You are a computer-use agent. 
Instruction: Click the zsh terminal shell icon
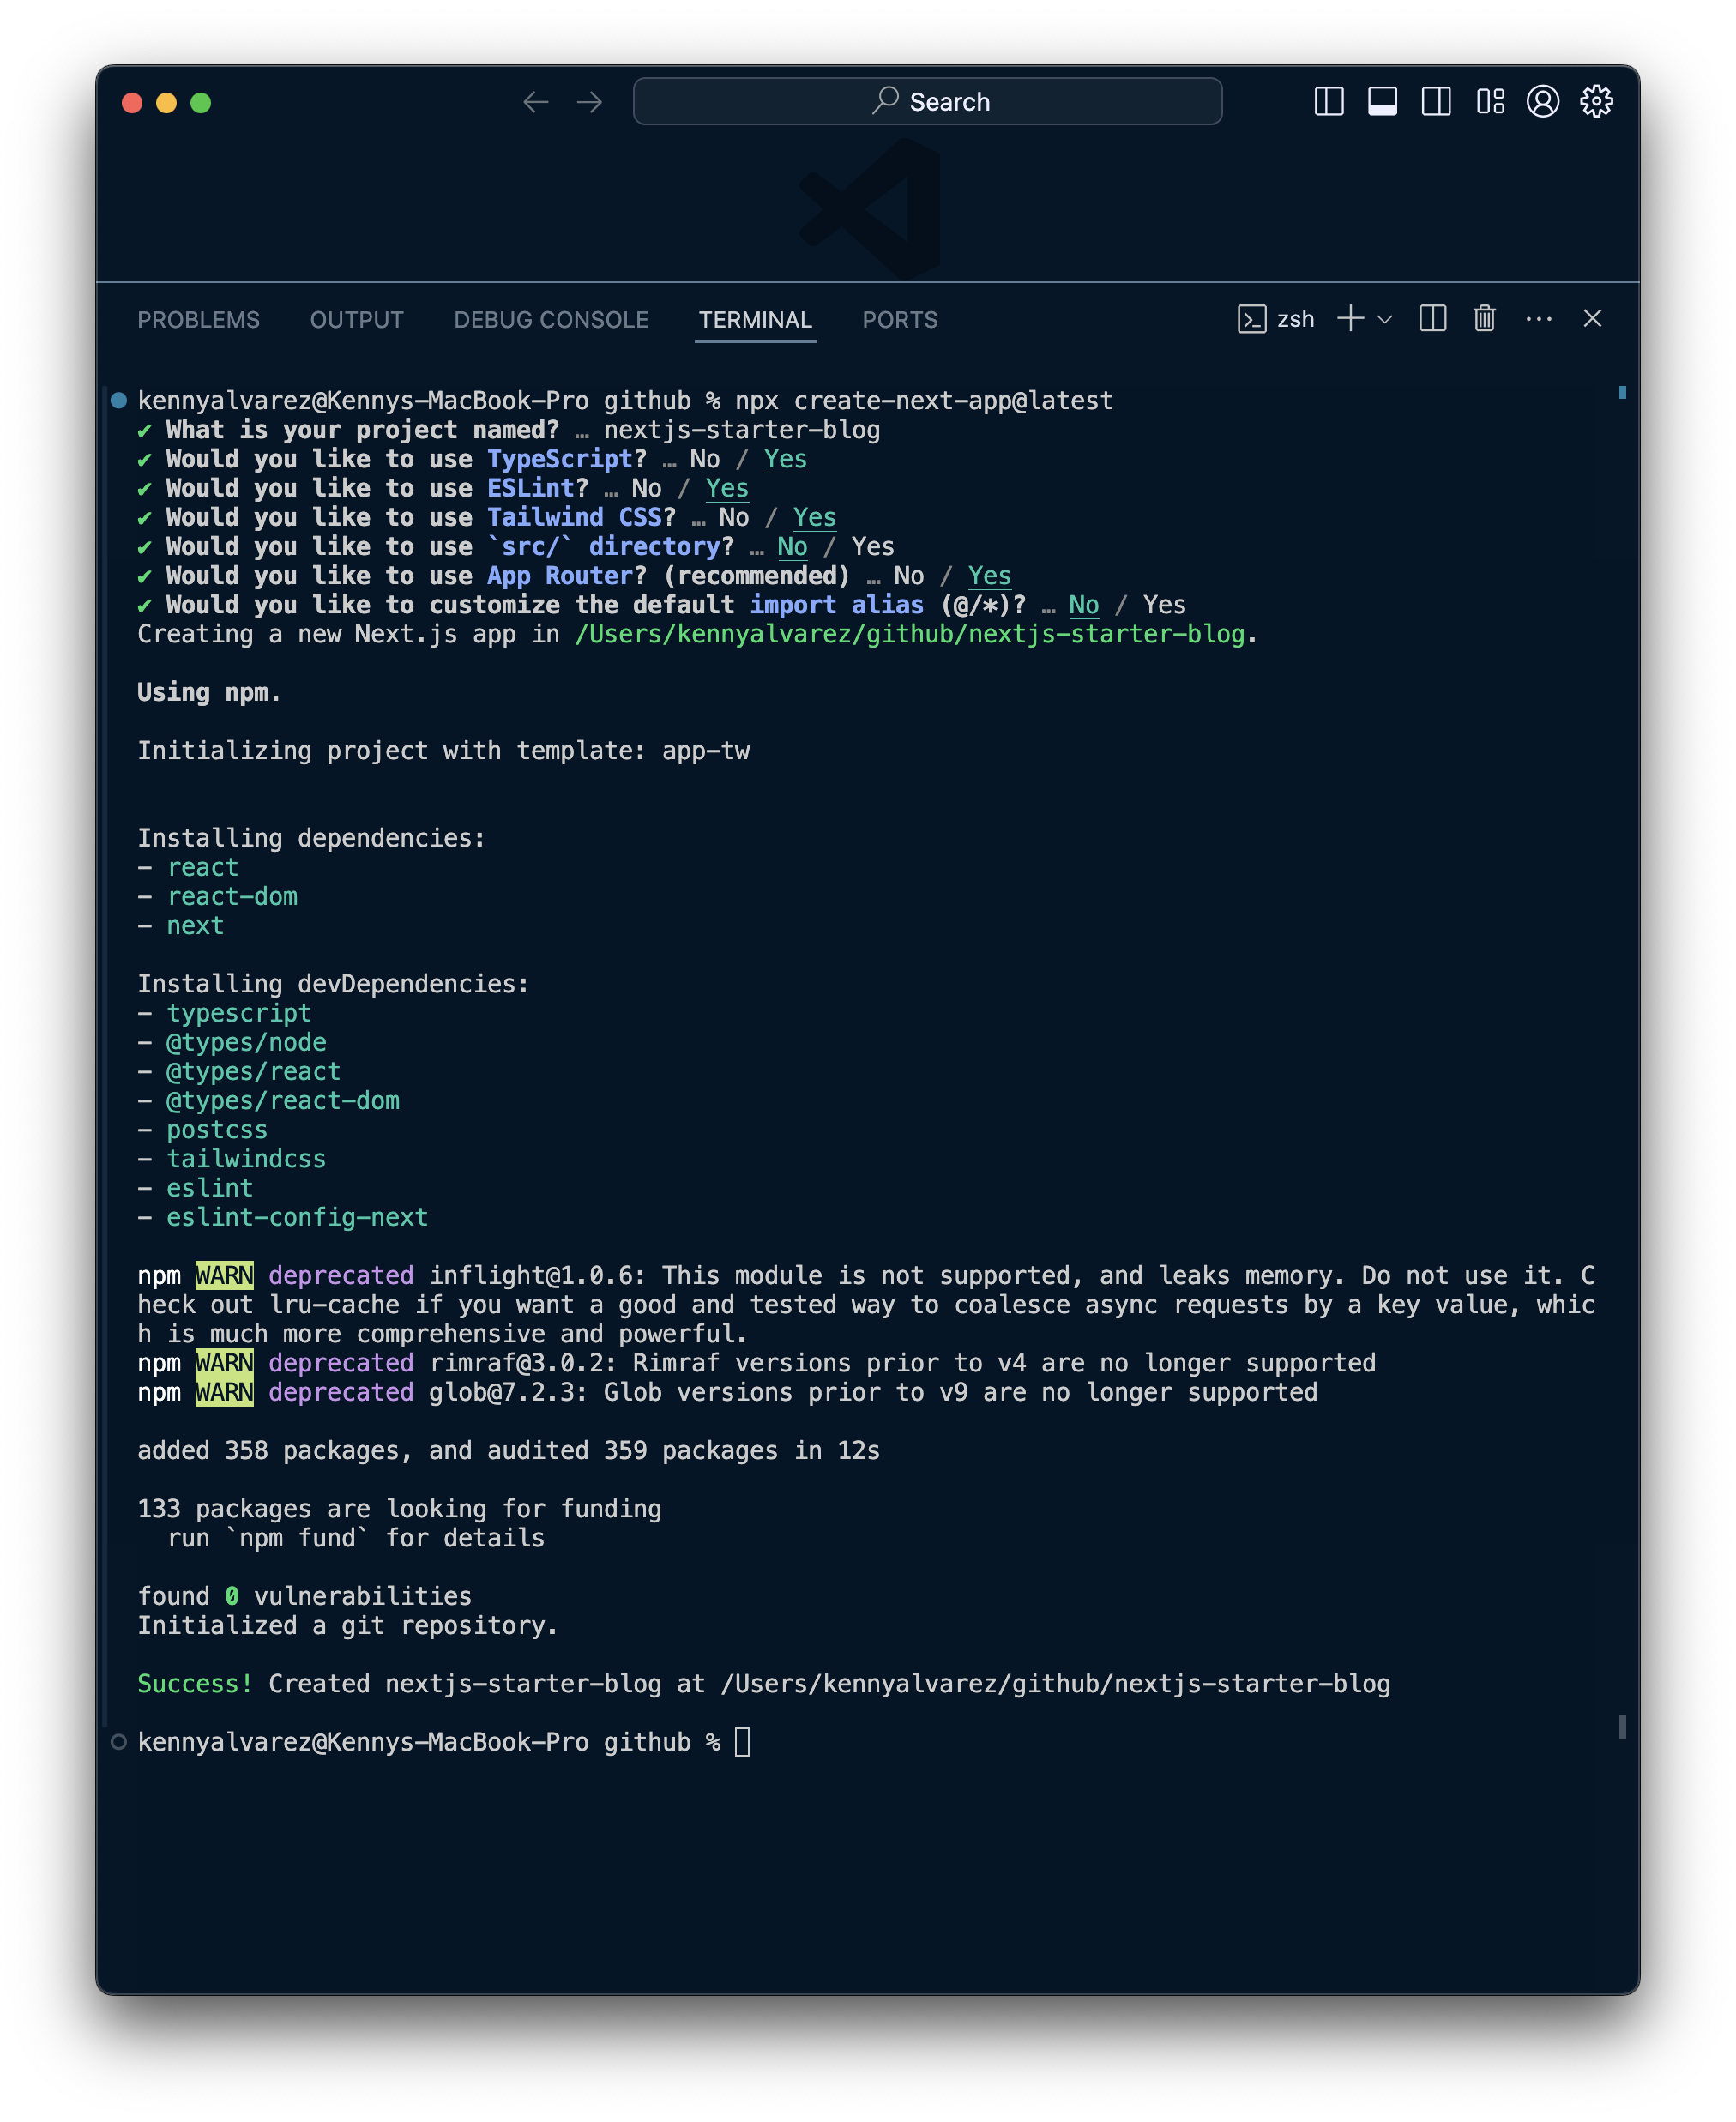[x=1252, y=319]
